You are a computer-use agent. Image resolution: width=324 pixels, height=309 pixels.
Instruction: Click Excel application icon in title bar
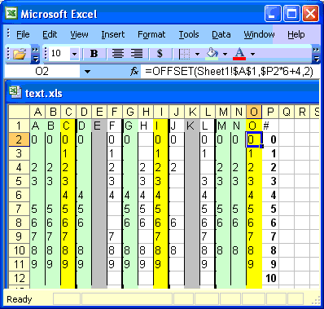point(11,13)
